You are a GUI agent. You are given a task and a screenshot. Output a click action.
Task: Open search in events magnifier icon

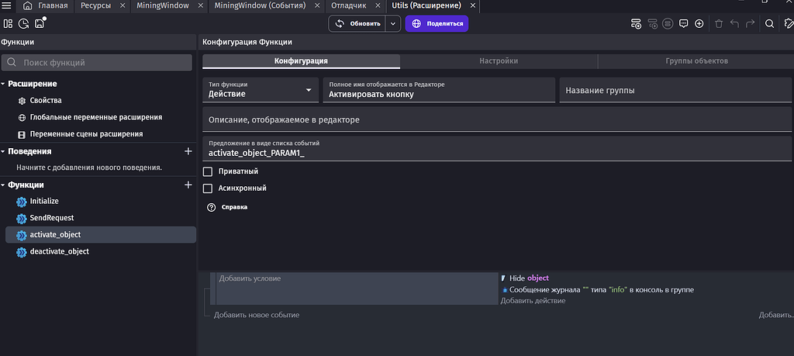coord(769,23)
